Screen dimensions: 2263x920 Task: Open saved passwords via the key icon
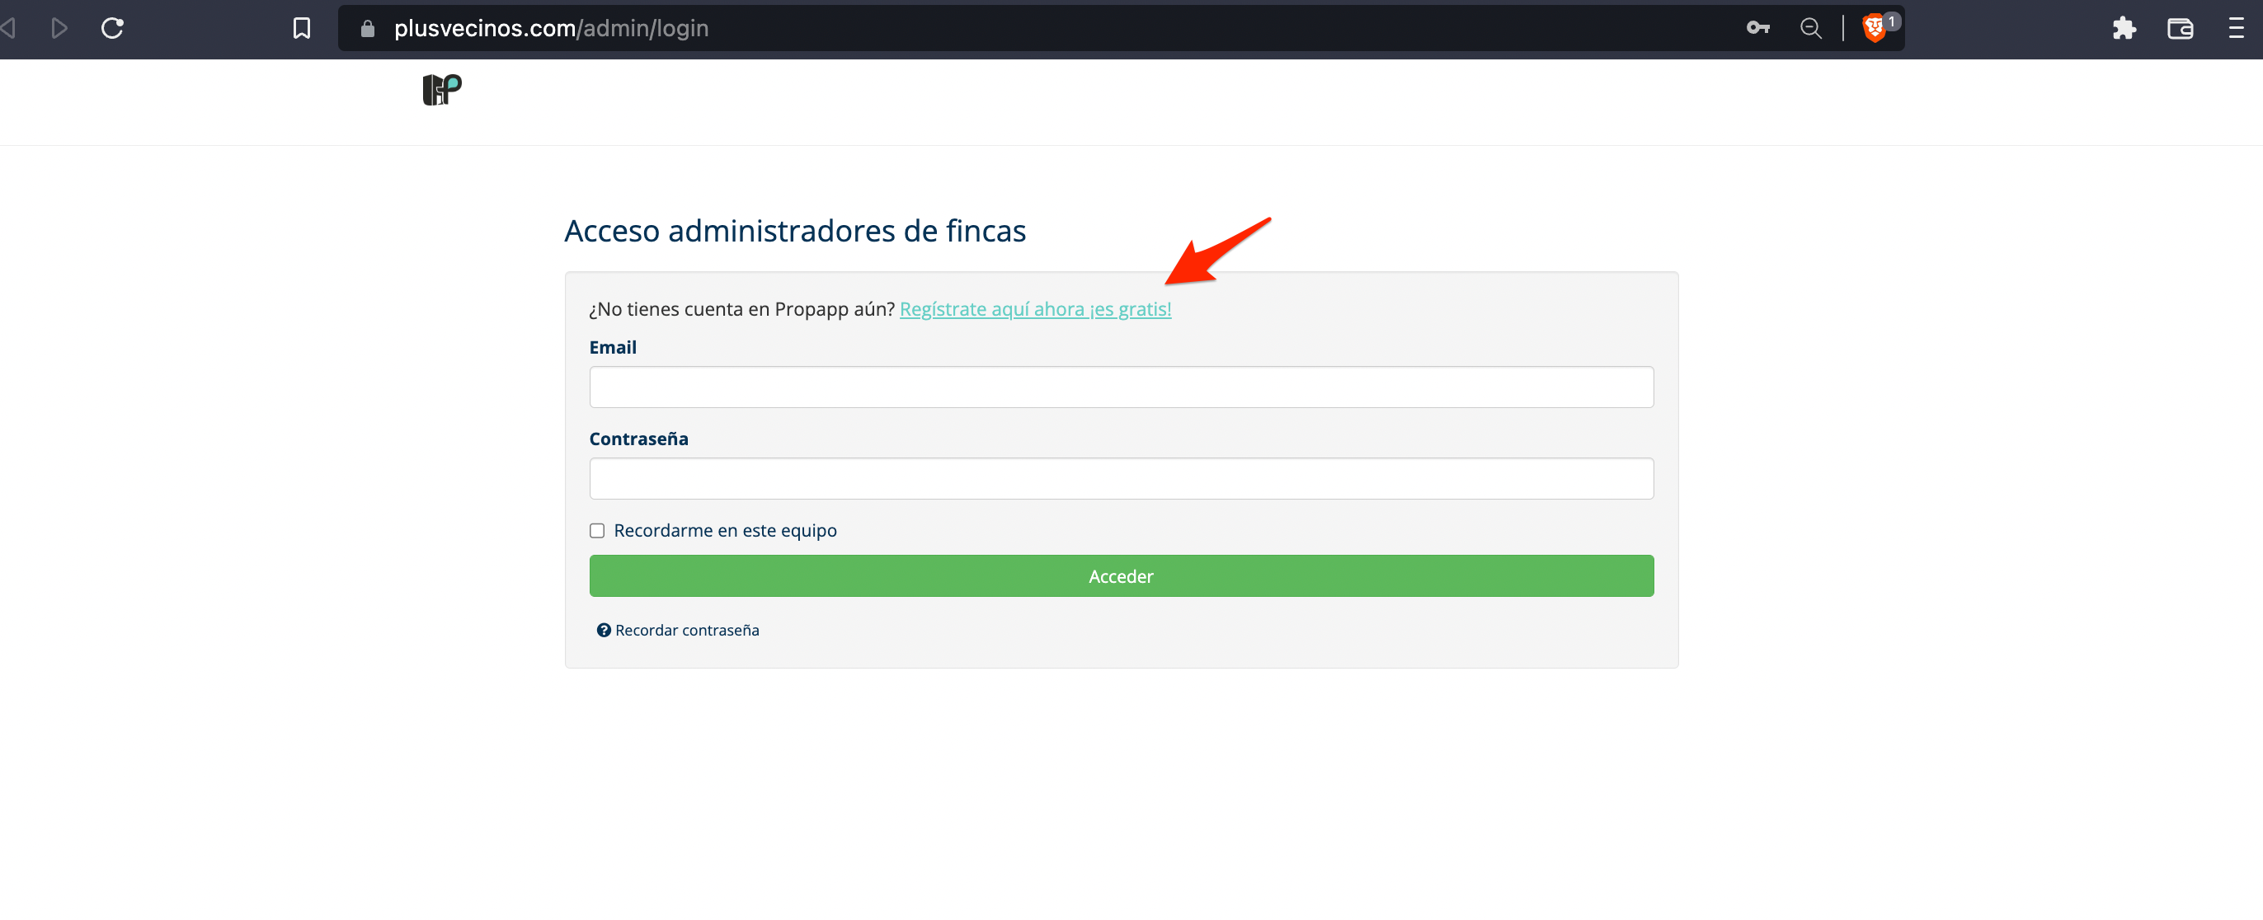[1757, 28]
